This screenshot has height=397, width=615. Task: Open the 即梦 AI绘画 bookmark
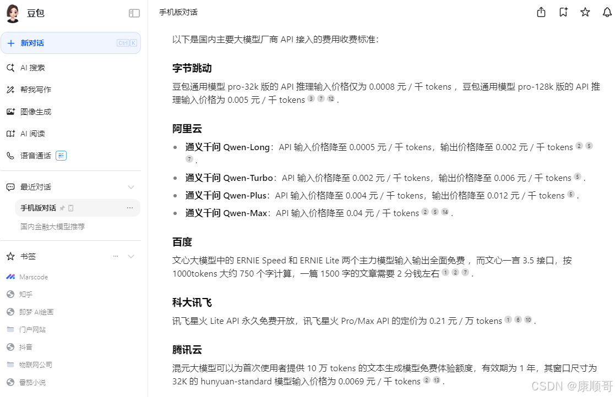click(30, 312)
